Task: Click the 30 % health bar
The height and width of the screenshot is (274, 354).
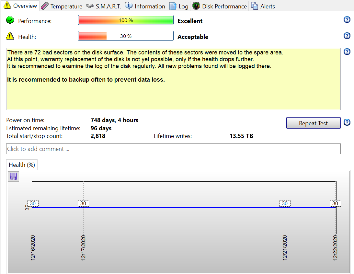Action: point(126,36)
